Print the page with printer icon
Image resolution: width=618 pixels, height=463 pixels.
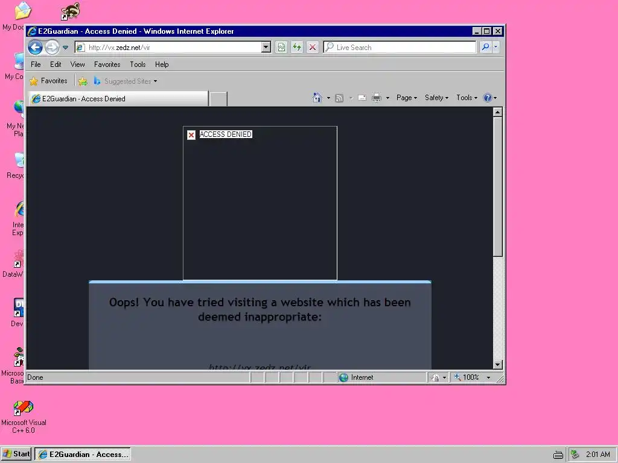[x=377, y=98]
